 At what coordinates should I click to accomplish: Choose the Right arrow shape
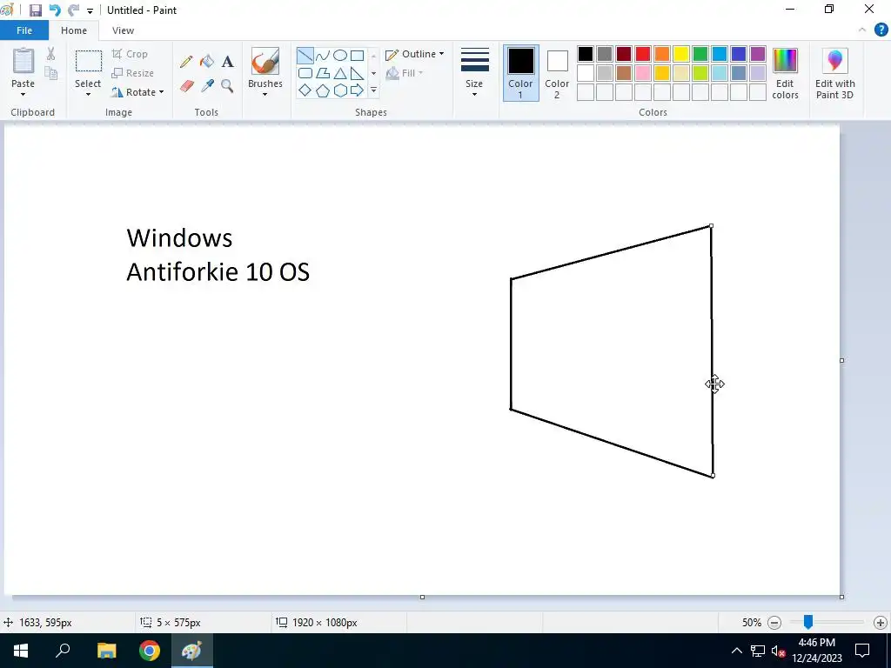point(358,90)
